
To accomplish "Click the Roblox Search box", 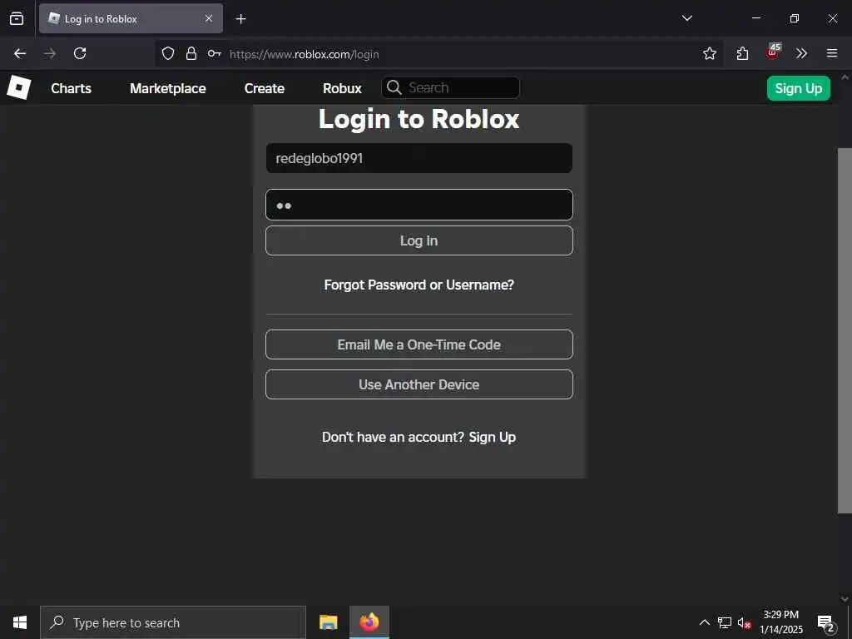I will tap(450, 87).
